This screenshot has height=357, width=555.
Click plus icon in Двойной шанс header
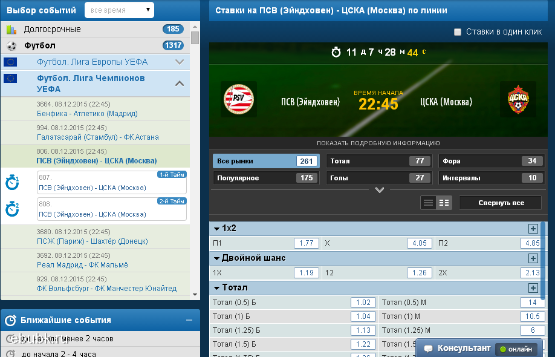tap(533, 258)
